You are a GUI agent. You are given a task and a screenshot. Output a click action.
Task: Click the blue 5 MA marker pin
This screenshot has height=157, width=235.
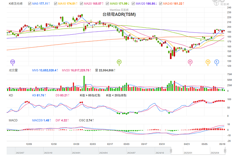pos(217,62)
